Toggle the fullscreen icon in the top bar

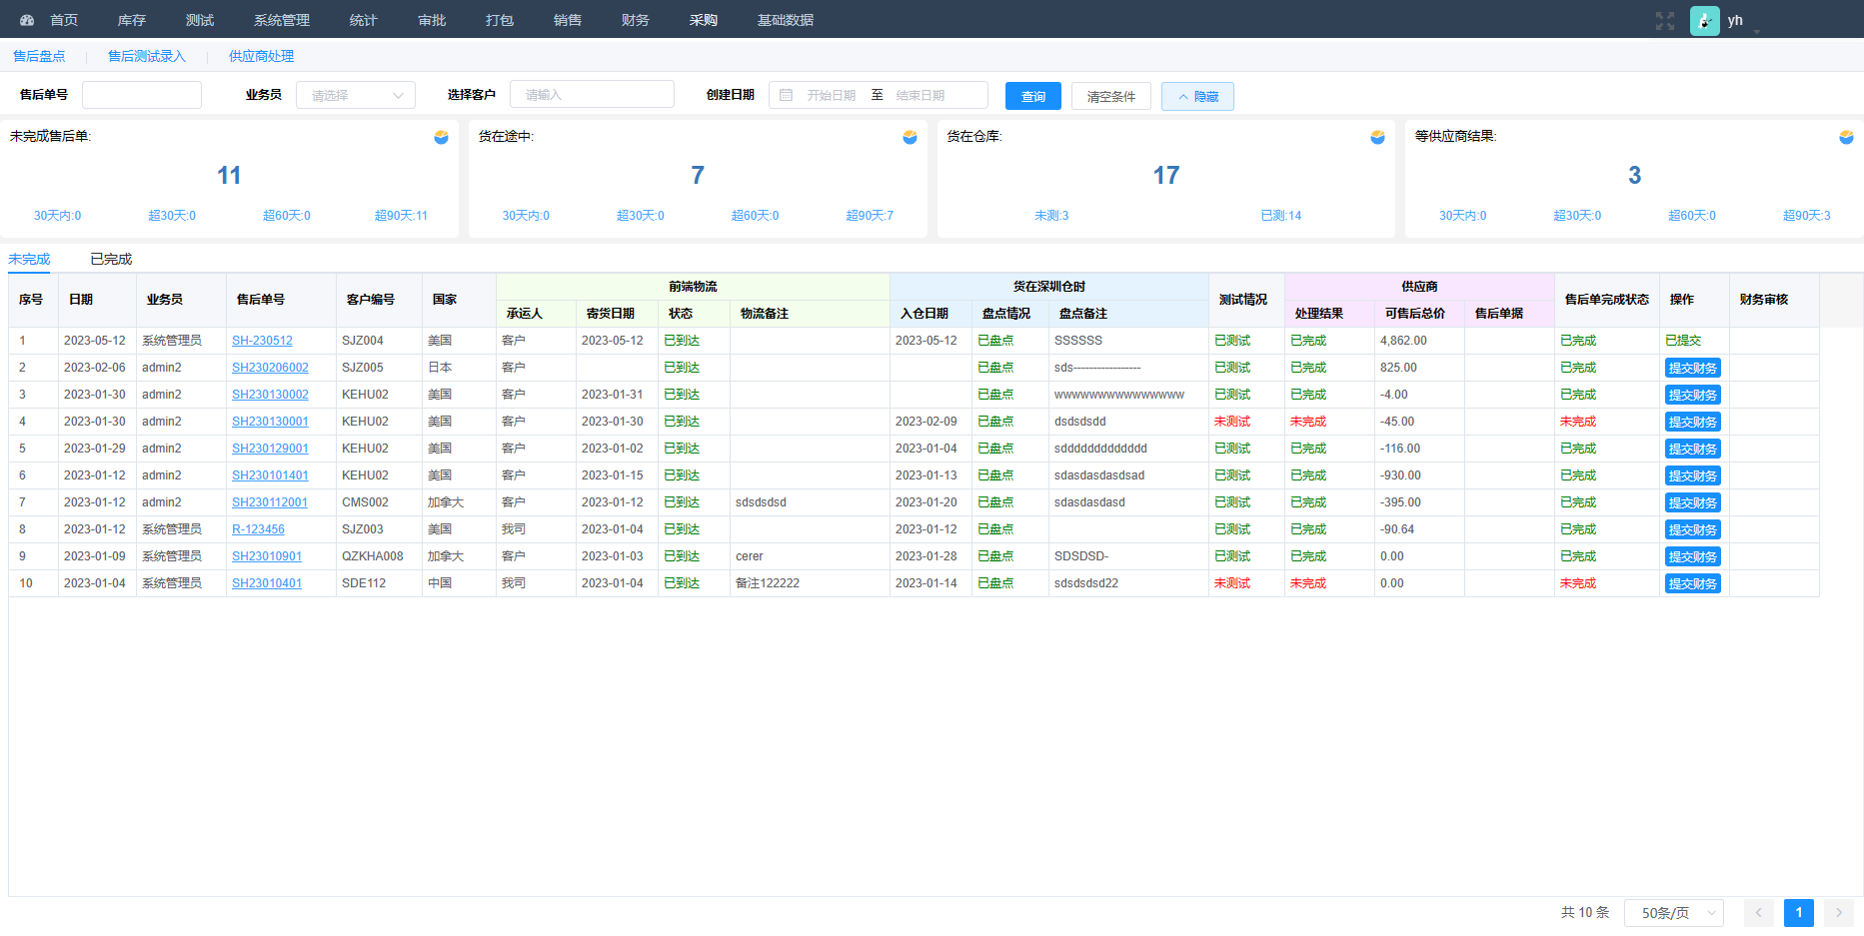[x=1665, y=21]
